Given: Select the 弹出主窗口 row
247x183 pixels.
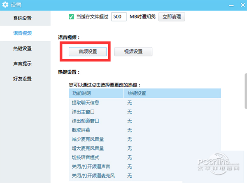Looking at the screenshot, I should (144, 112).
